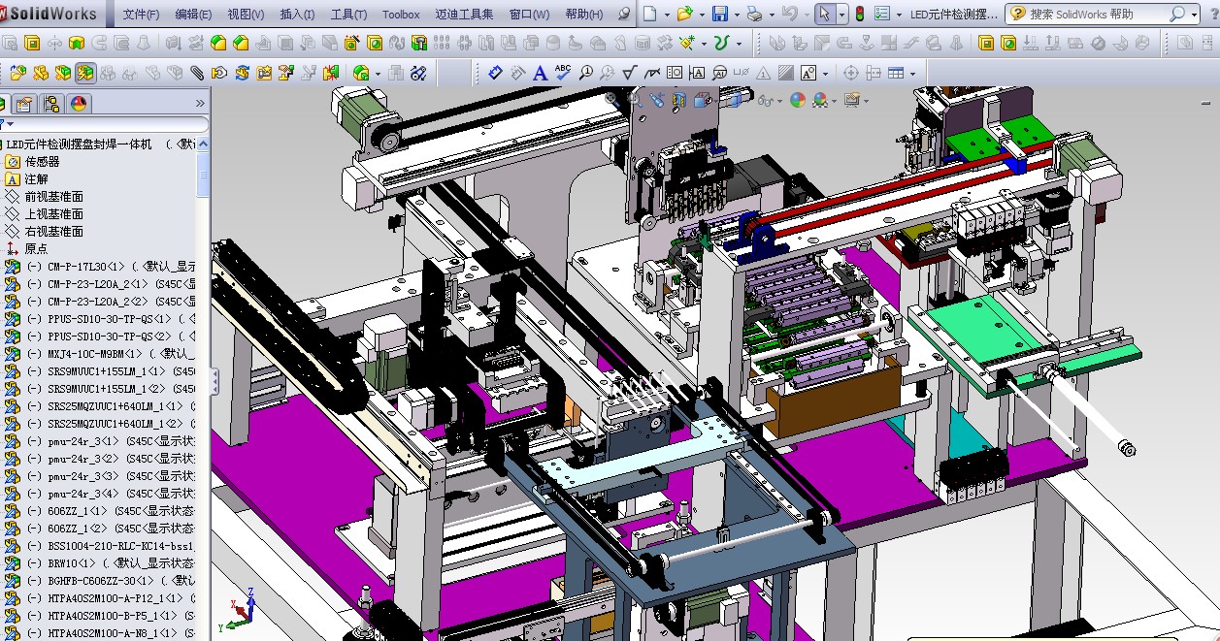This screenshot has height=641, width=1220.
Task: Switch to the PropertyManager tab
Action: [24, 104]
